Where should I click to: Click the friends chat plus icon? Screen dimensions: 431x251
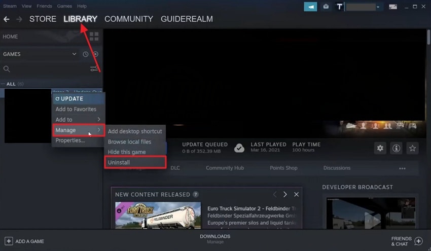tap(418, 241)
